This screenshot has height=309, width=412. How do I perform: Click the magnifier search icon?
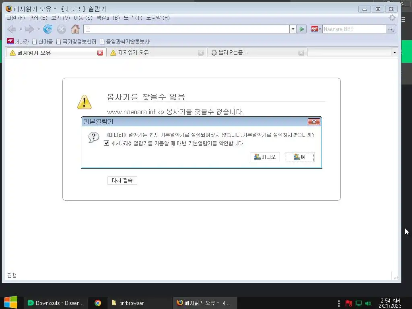coord(391,29)
